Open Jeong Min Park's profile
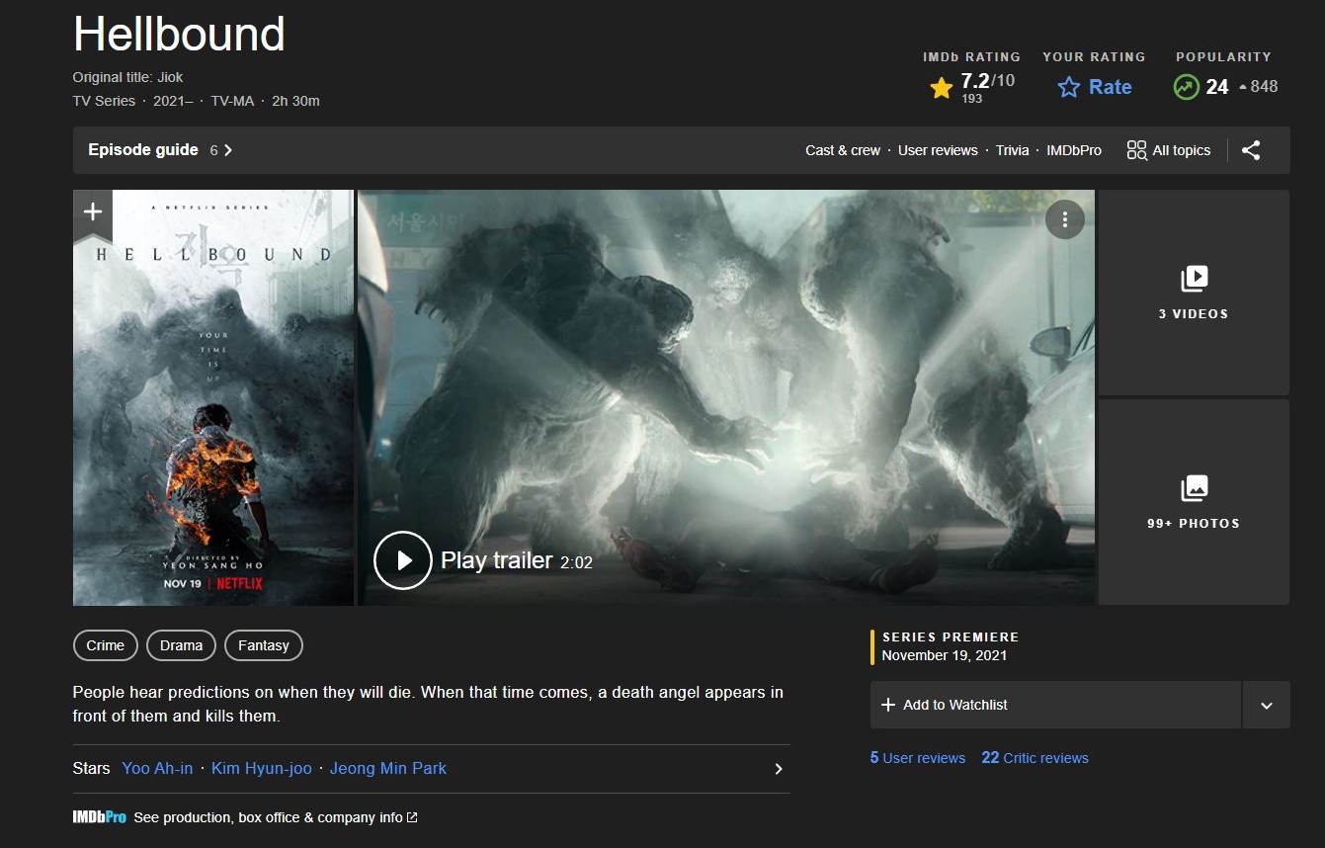Viewport: 1325px width, 848px height. pyautogui.click(x=388, y=768)
